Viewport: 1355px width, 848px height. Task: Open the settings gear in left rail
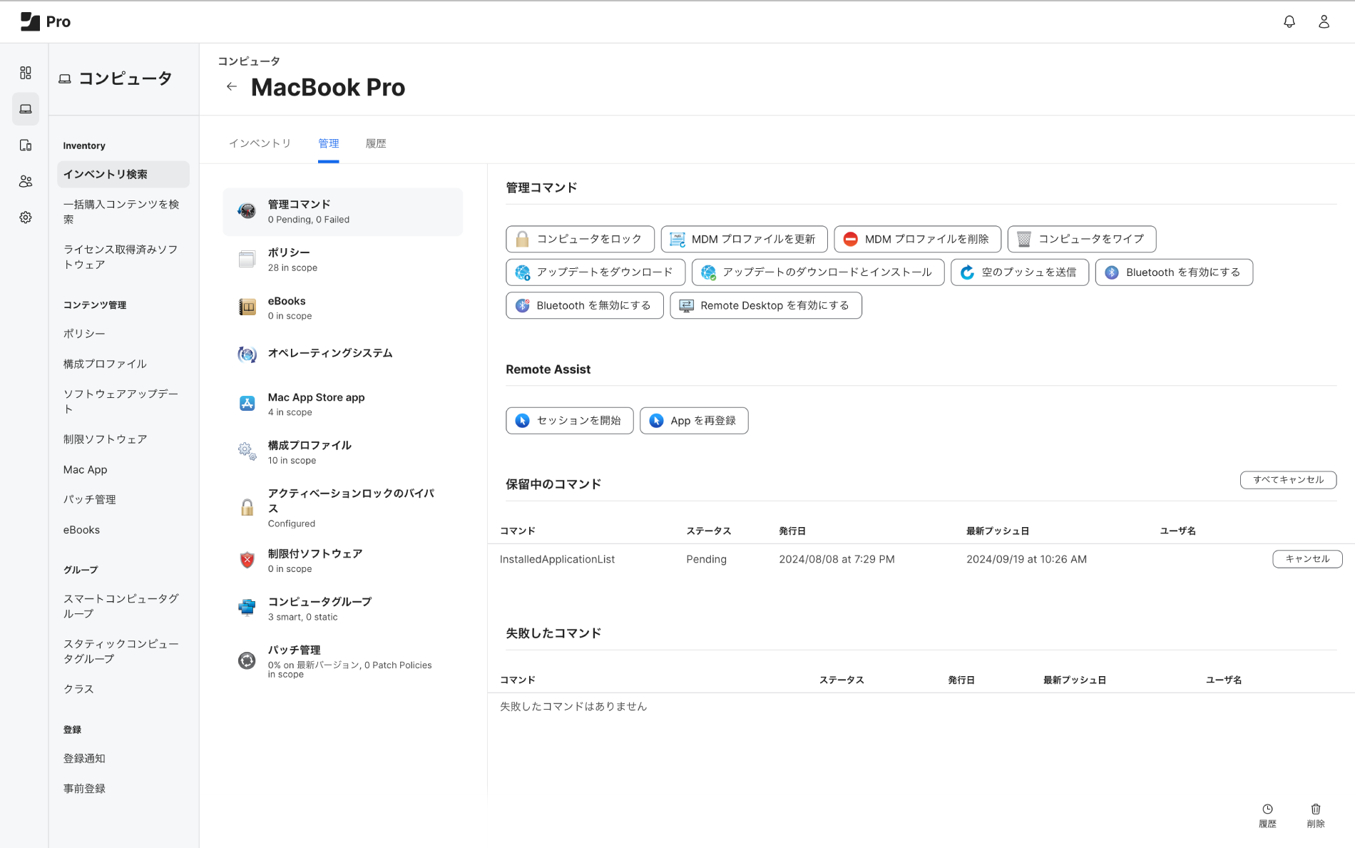coord(26,218)
